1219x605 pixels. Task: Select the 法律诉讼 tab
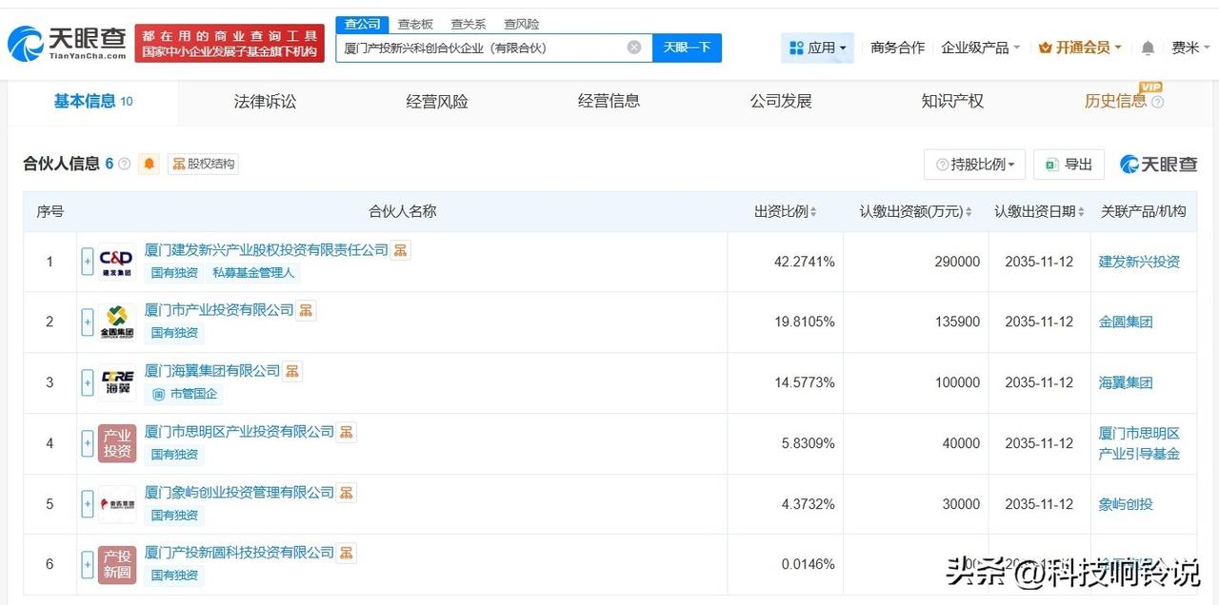(x=266, y=102)
